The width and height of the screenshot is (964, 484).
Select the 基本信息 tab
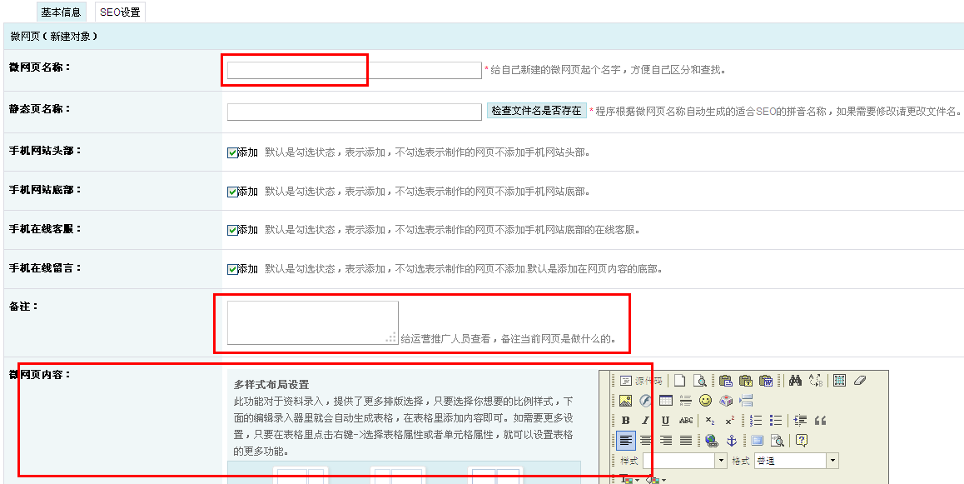click(61, 12)
